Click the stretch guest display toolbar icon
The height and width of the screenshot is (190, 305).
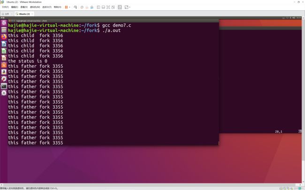[x=126, y=7]
